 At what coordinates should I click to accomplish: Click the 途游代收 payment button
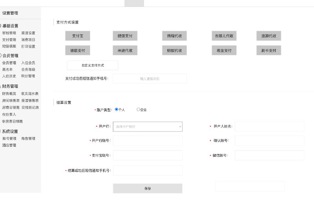269,36
